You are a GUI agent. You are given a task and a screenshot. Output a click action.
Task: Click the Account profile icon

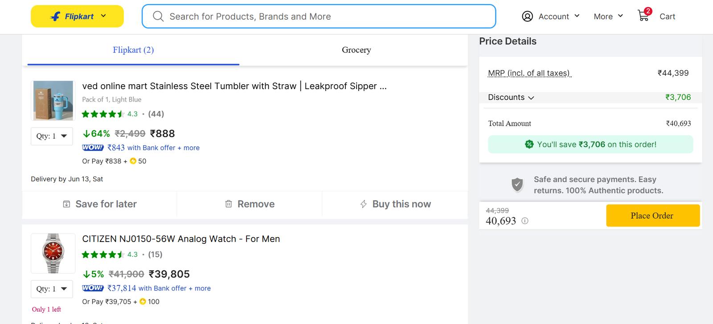(527, 16)
